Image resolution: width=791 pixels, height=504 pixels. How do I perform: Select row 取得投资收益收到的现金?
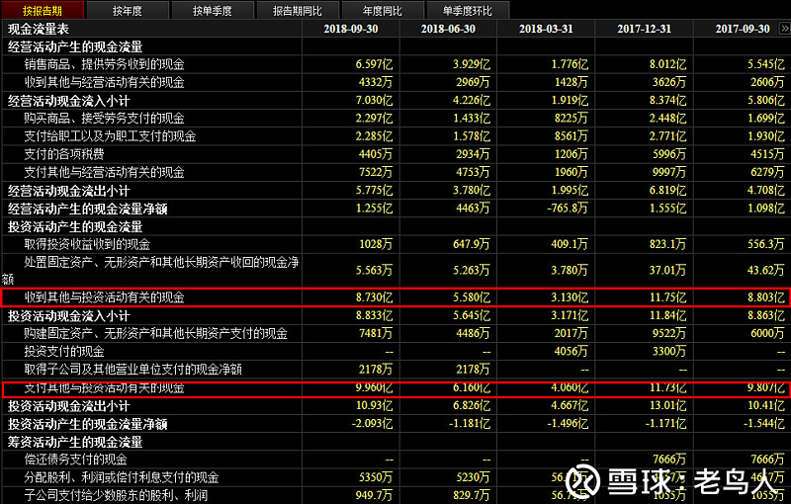[395, 244]
